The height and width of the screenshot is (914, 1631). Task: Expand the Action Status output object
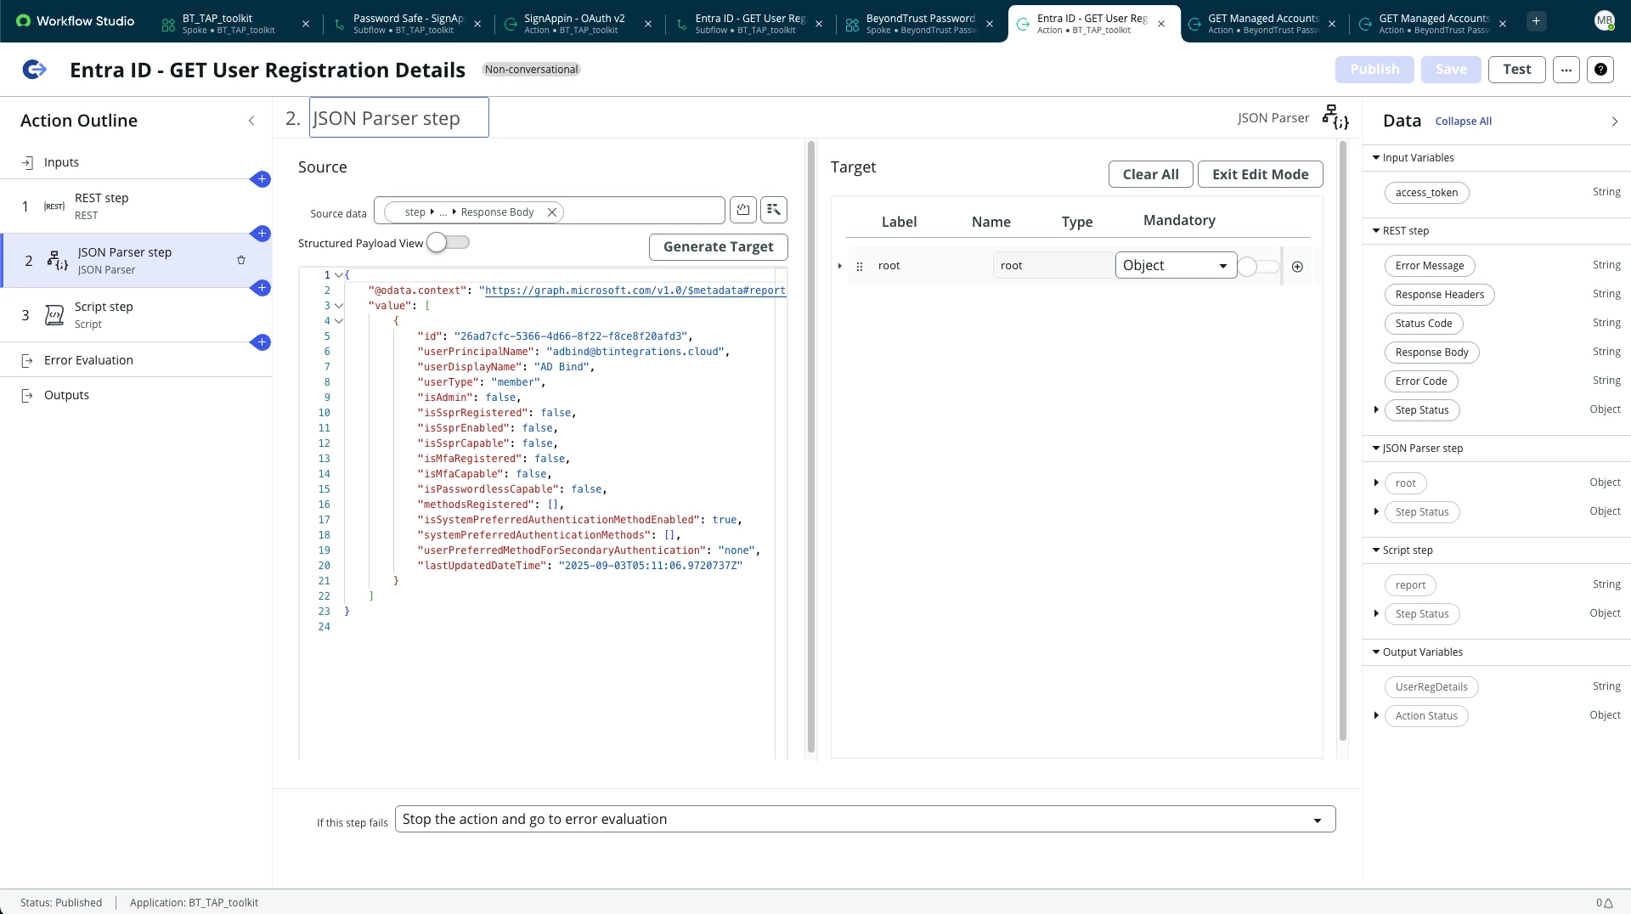click(x=1376, y=716)
